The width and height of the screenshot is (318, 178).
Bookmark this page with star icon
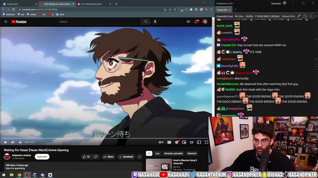click(175, 9)
